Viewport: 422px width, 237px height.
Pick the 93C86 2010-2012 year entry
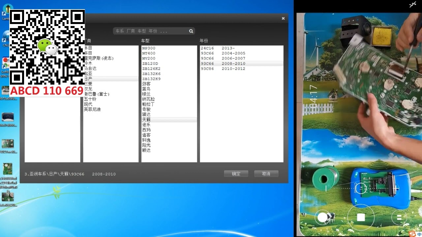(242, 68)
